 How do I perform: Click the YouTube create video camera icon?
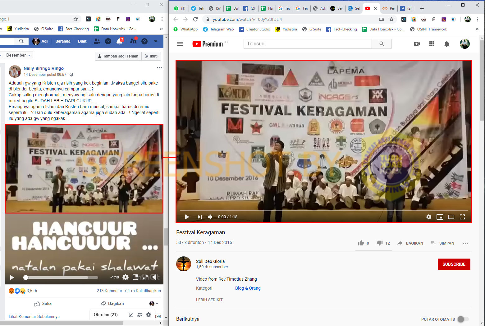(417, 44)
